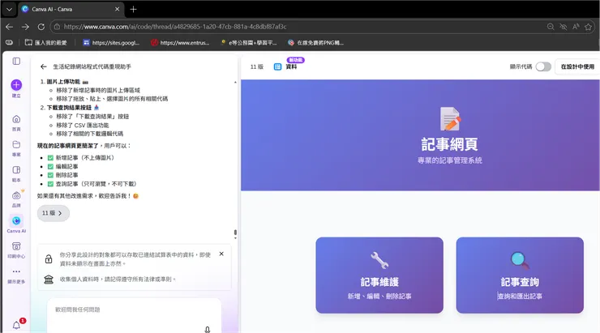
Task: Click the 資料 table icon
Action: 277,67
